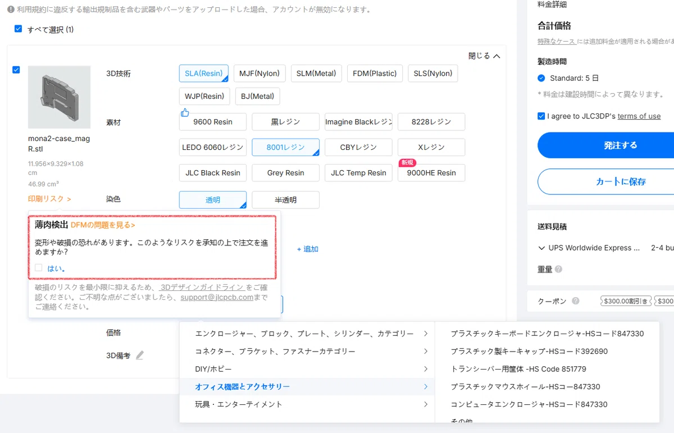Check the はい risk acknowledgement checkbox
This screenshot has width=674, height=433.
coord(38,268)
